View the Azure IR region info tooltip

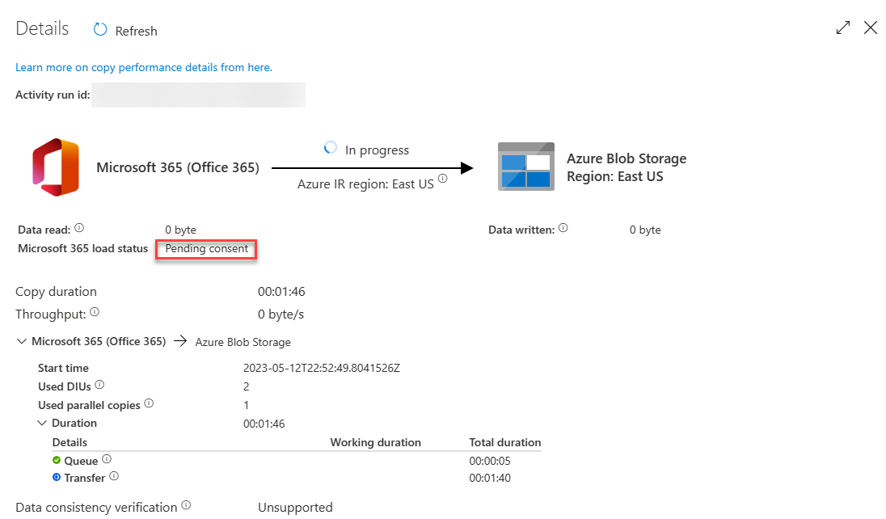click(442, 179)
